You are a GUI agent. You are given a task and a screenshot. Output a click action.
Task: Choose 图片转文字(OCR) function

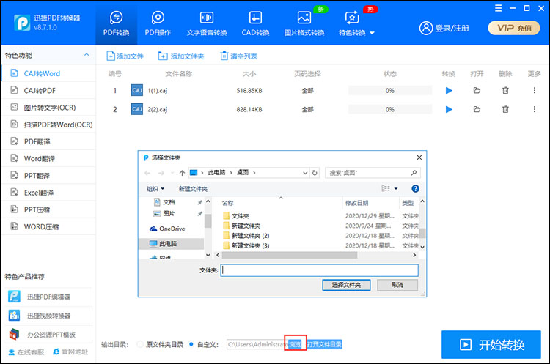click(48, 108)
